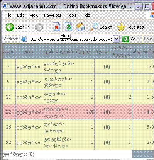Screen dimensions: 154x160
Task: Click the იუვენტუსი-ემპოლი match name
Action: 58,82
